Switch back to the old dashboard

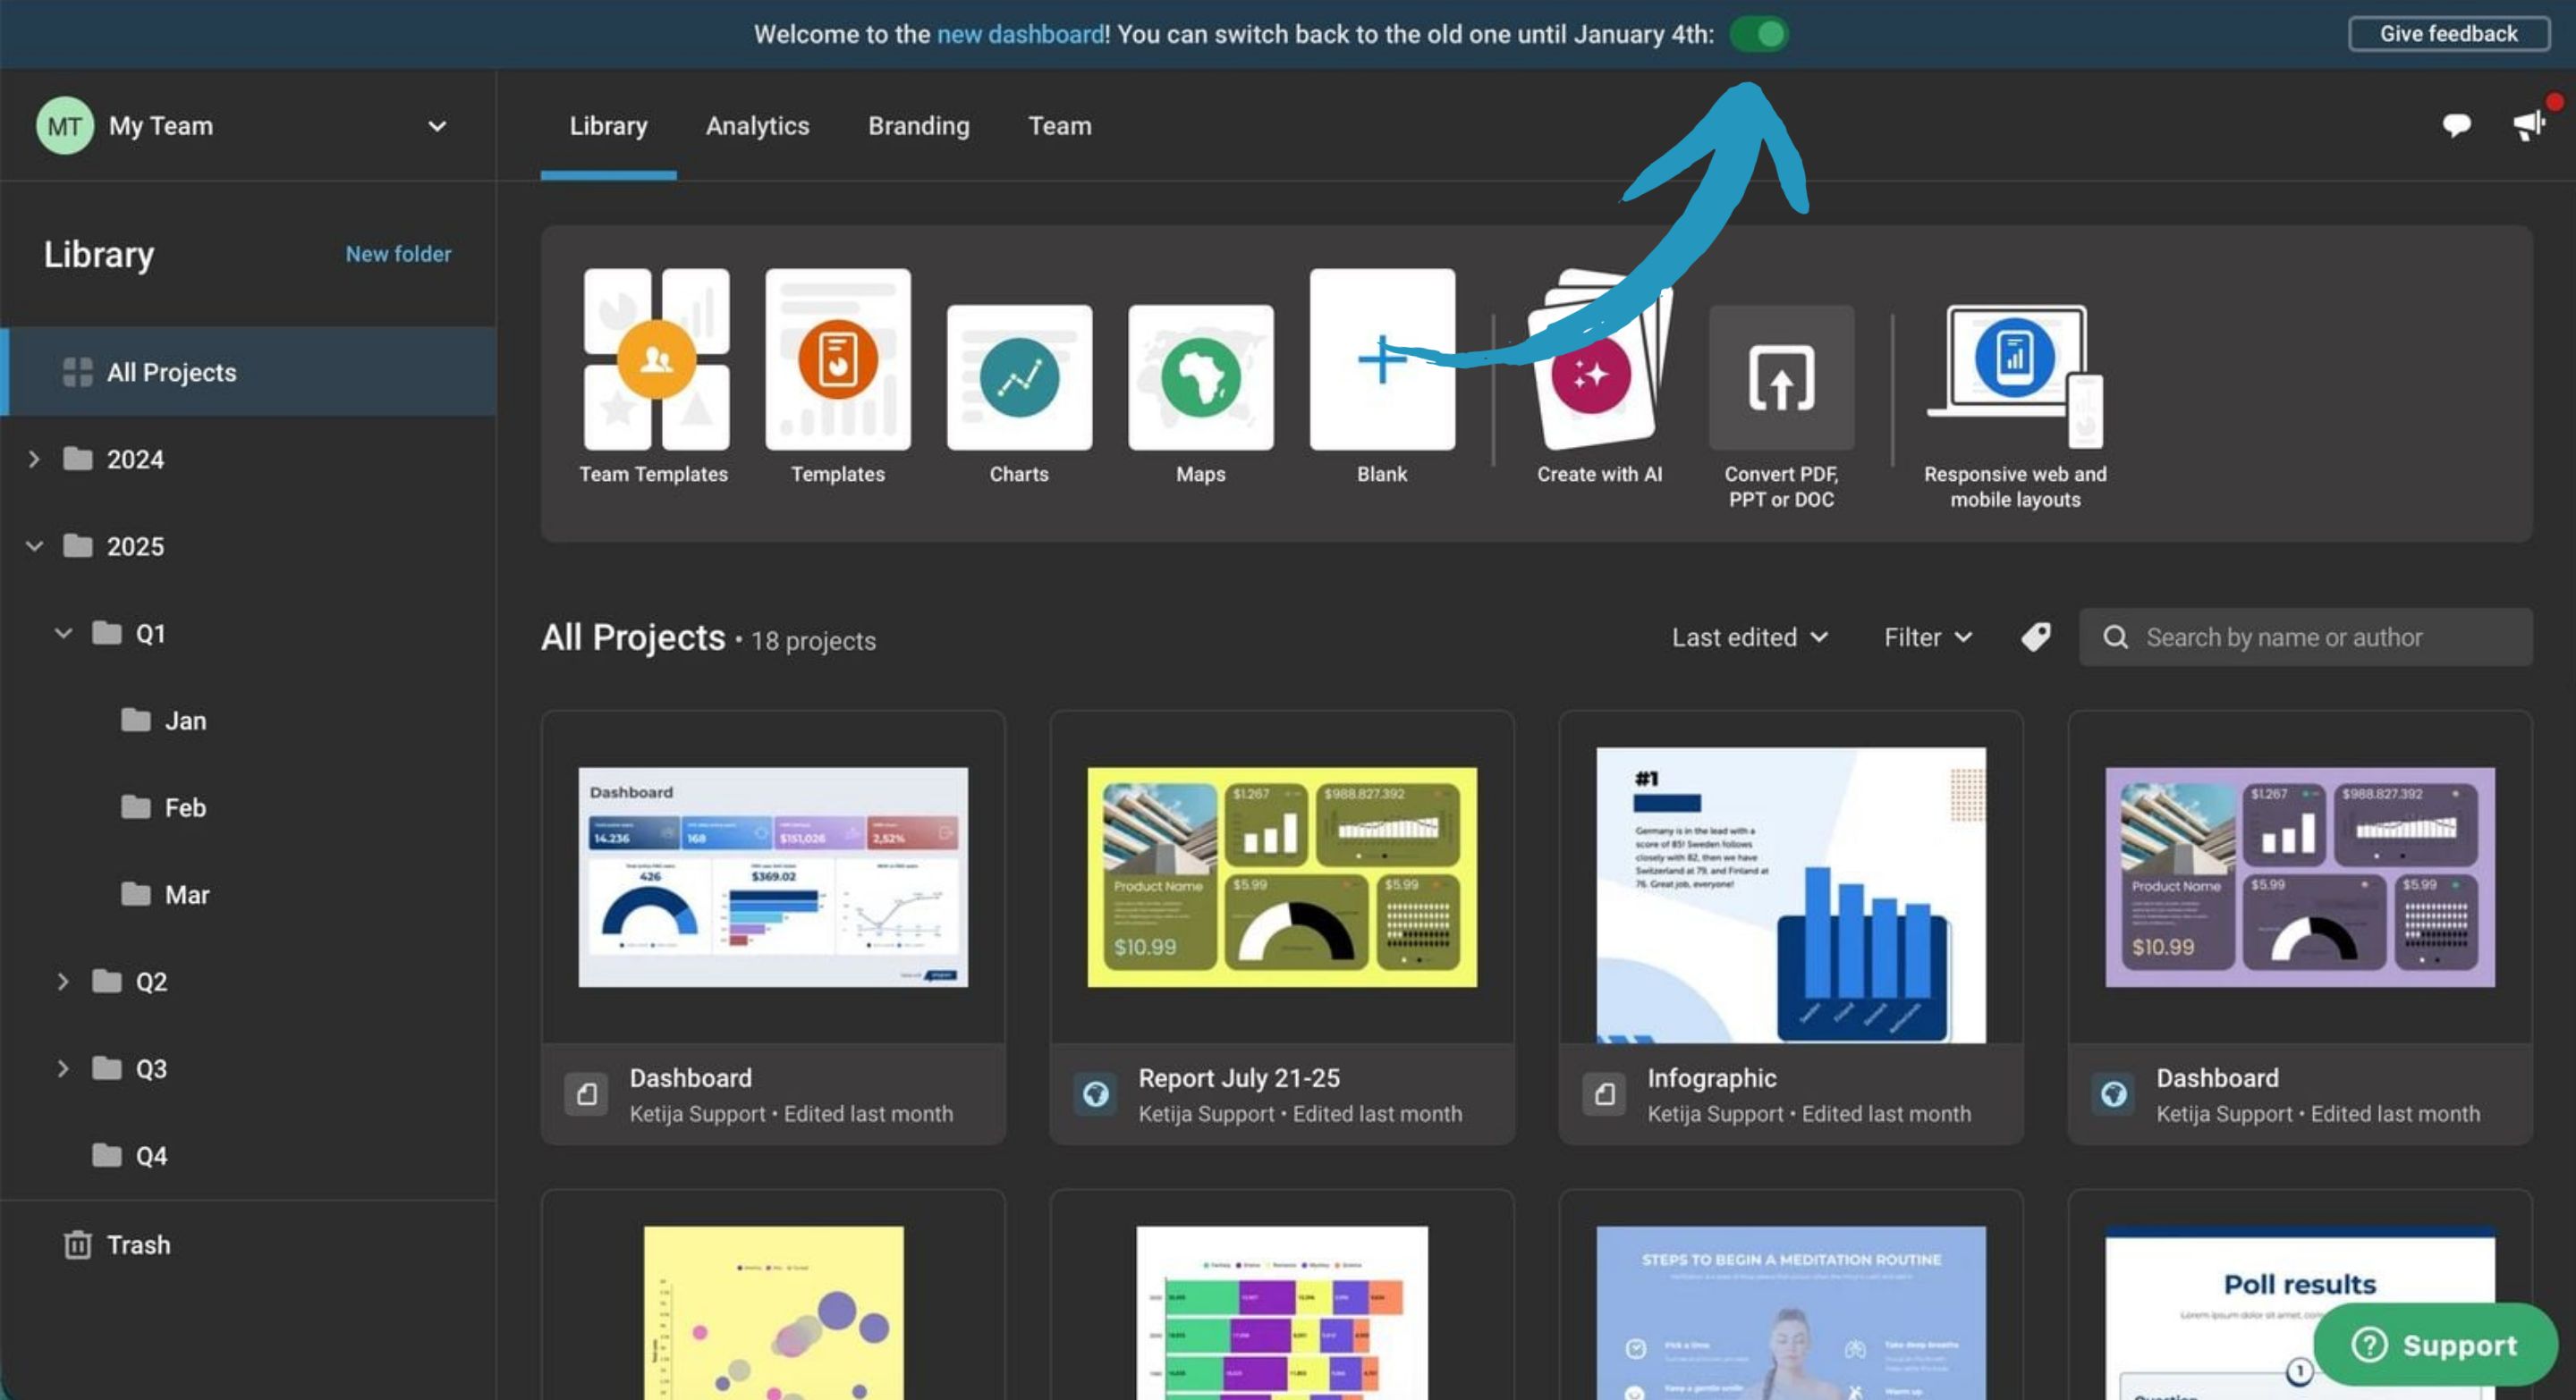(x=1759, y=33)
